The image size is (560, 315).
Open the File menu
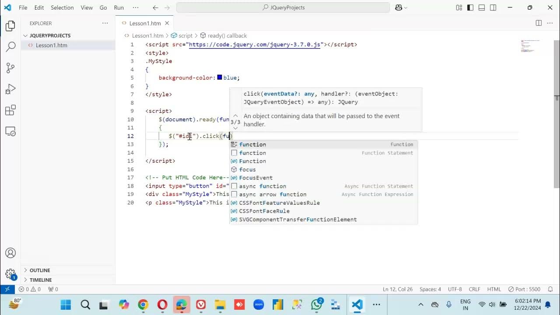tap(23, 7)
